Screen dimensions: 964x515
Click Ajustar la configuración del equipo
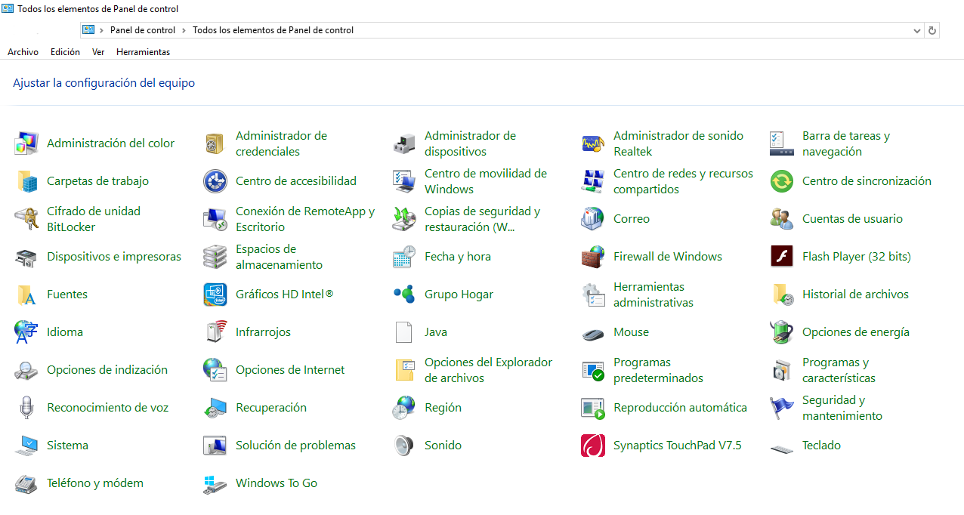coord(104,82)
